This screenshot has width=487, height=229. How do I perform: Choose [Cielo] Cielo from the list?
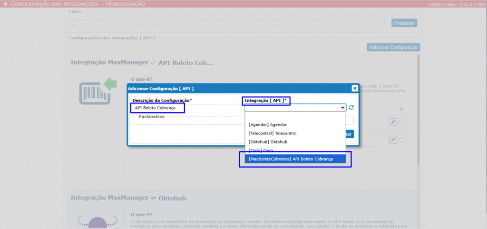(x=295, y=150)
